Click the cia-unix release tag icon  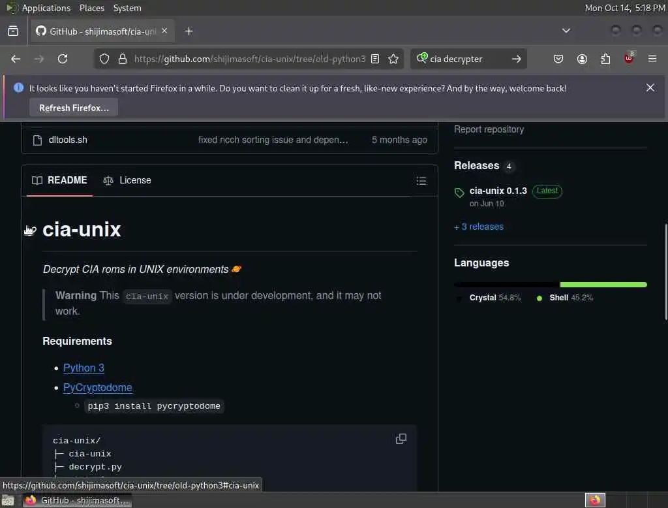click(459, 193)
